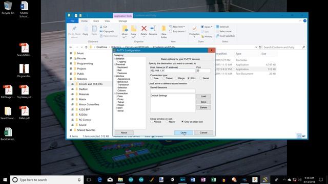The height and width of the screenshot is (184, 328).
Task: Open the Easy access dropdown in ribbon
Action: [178, 31]
